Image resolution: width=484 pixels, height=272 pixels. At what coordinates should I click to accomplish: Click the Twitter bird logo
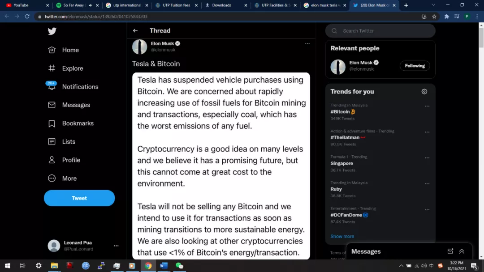pyautogui.click(x=52, y=31)
